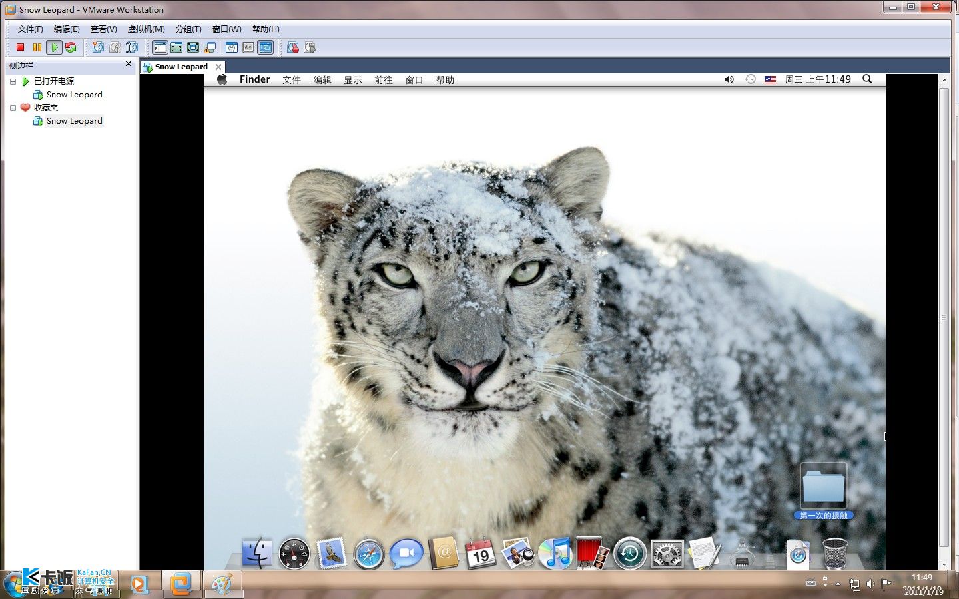Image resolution: width=959 pixels, height=599 pixels.
Task: Open the Mac 显示 menu
Action: tap(353, 80)
